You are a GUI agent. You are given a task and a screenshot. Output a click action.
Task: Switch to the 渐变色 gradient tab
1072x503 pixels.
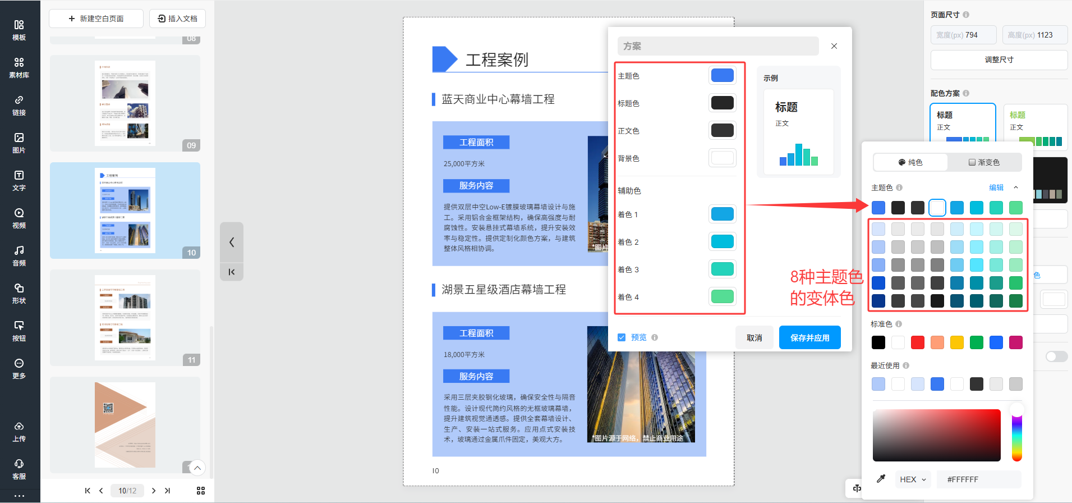(x=984, y=162)
